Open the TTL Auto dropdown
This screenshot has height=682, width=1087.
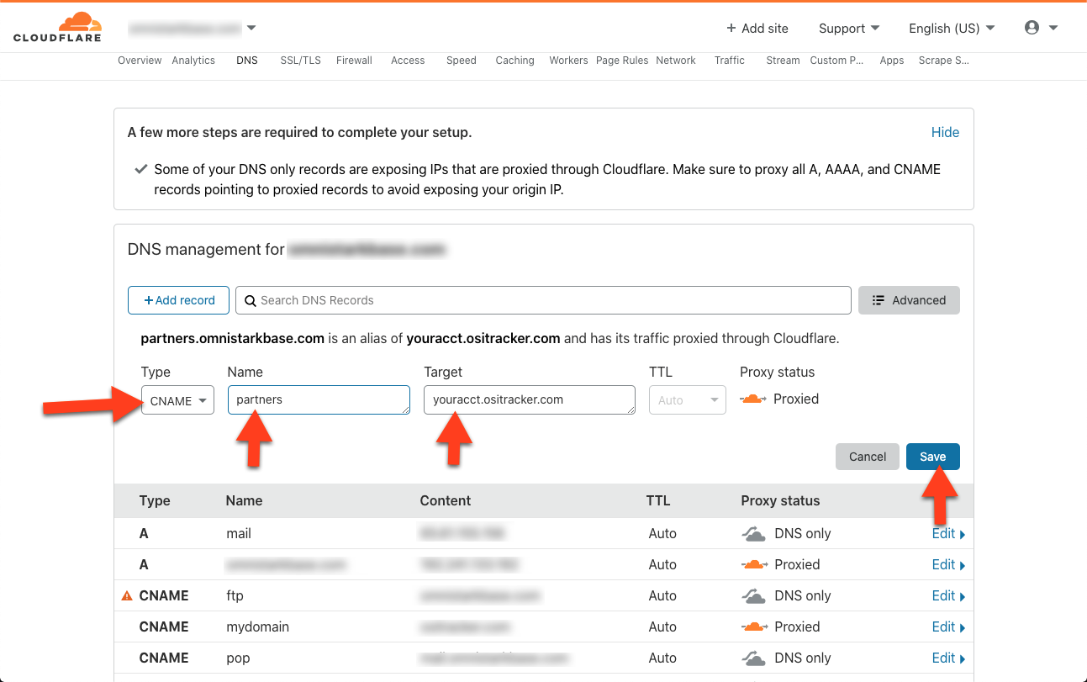(688, 400)
